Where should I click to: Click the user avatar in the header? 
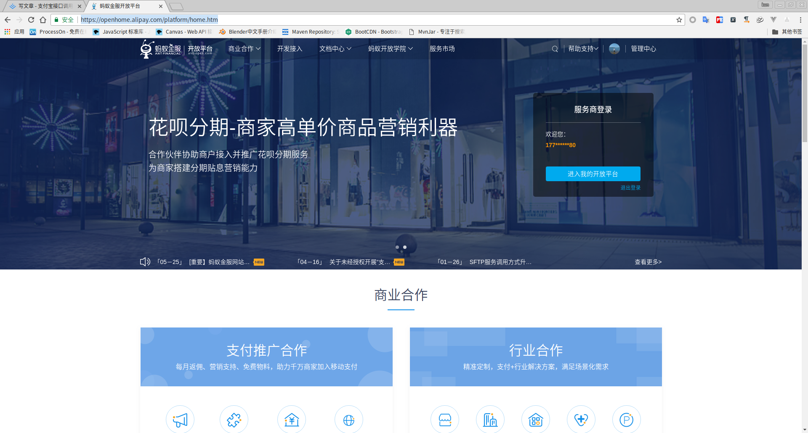614,49
